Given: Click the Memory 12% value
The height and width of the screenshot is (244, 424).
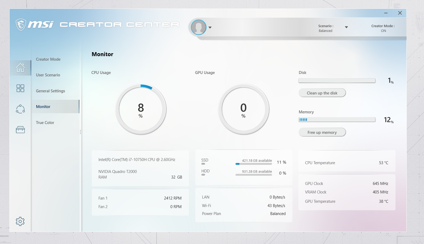Looking at the screenshot, I should pyautogui.click(x=389, y=120).
